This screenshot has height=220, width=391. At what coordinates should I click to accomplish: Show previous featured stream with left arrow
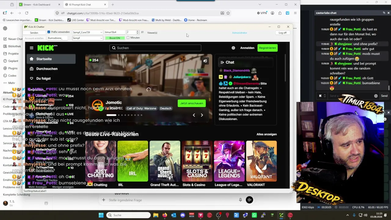point(194,115)
